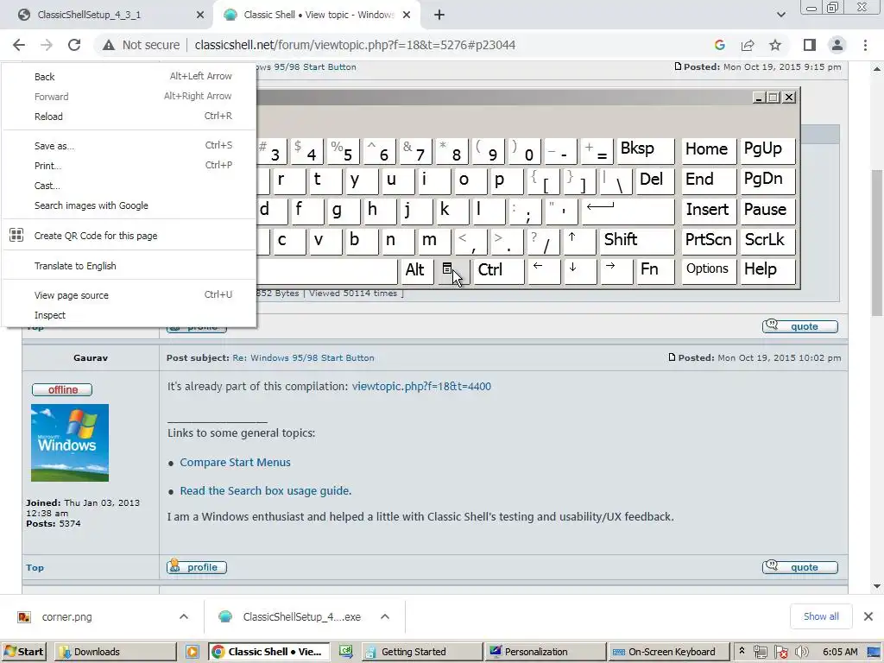Viewport: 884px width, 663px height.
Task: Open the tab search chevron
Action: click(x=780, y=16)
